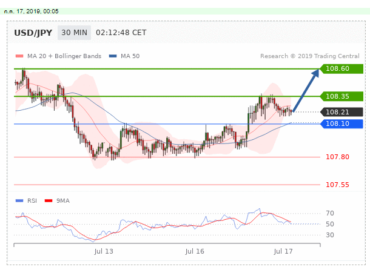Click the Jul 13 date axis label
Viewport: 370px width, 273px height.
coord(104,251)
